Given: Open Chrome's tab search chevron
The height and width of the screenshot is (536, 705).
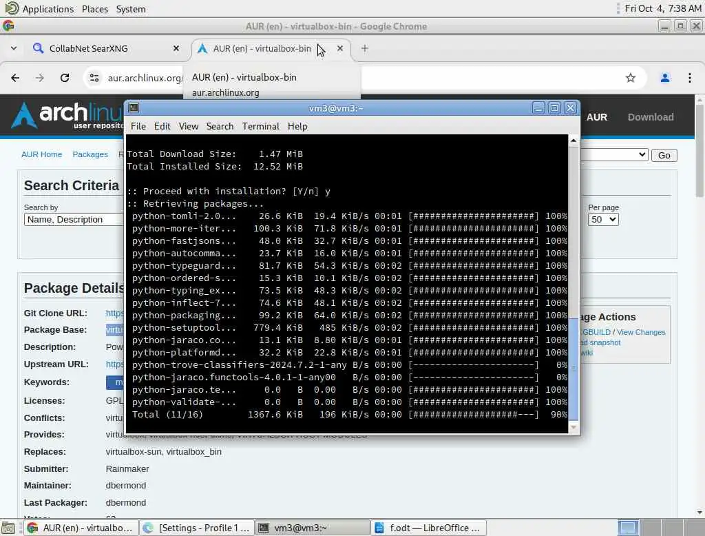Looking at the screenshot, I should tap(14, 48).
